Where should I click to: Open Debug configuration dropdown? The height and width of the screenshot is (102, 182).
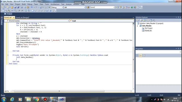click(x=57, y=7)
